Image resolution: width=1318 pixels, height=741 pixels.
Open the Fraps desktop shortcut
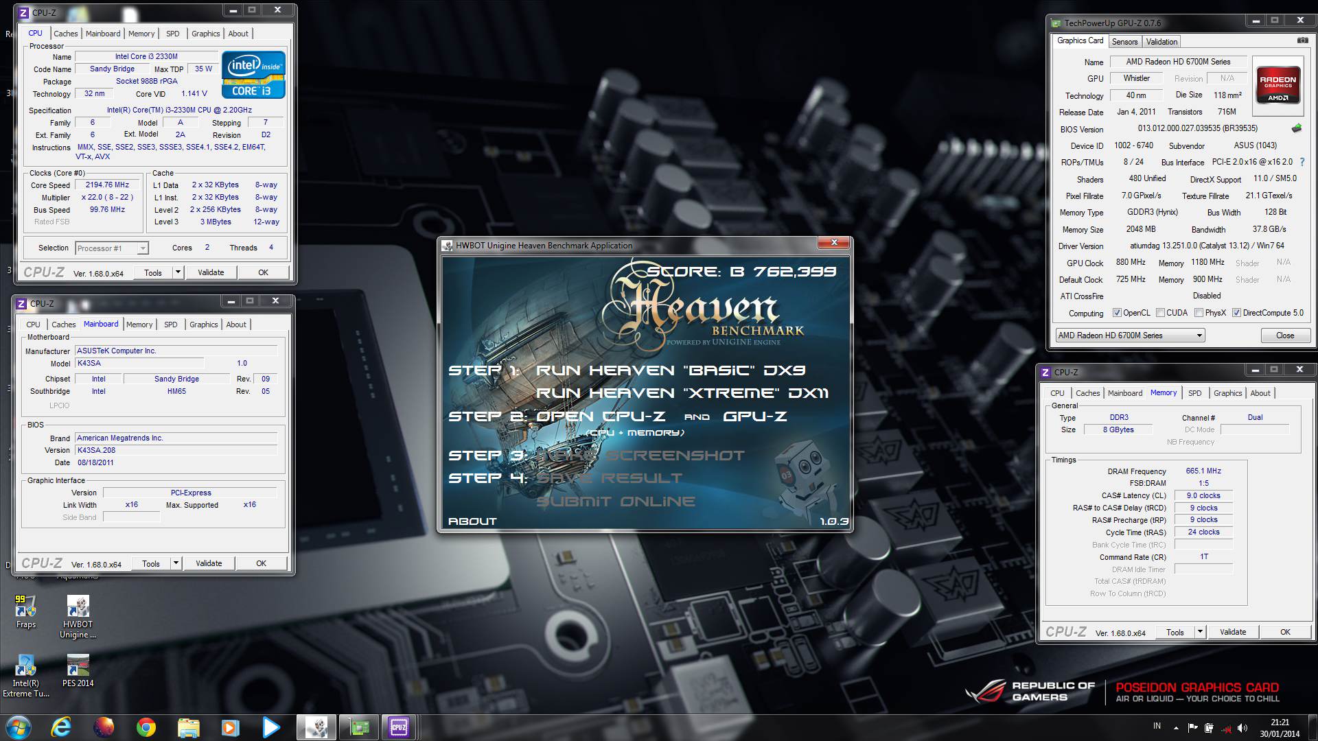[25, 611]
